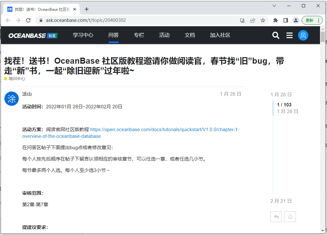Open the 学习中心 nav item
This screenshot has width=327, height=235.
point(83,35)
